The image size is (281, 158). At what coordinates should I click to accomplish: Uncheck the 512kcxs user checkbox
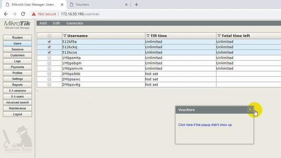(49, 52)
